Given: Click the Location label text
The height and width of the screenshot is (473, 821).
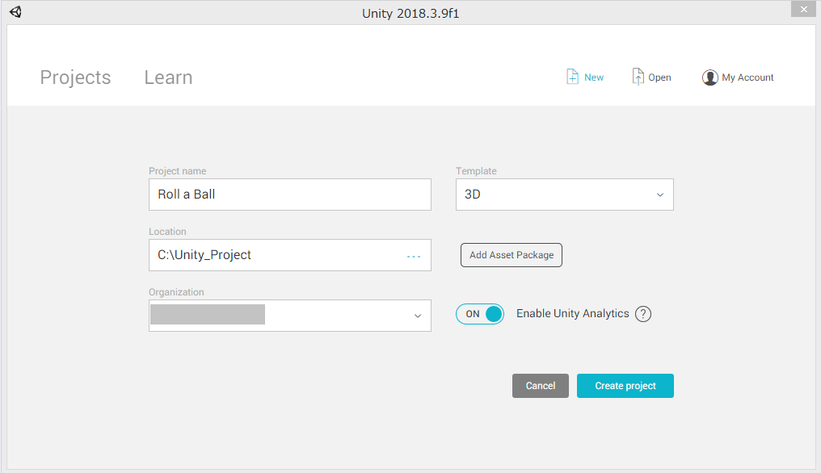Looking at the screenshot, I should [167, 232].
